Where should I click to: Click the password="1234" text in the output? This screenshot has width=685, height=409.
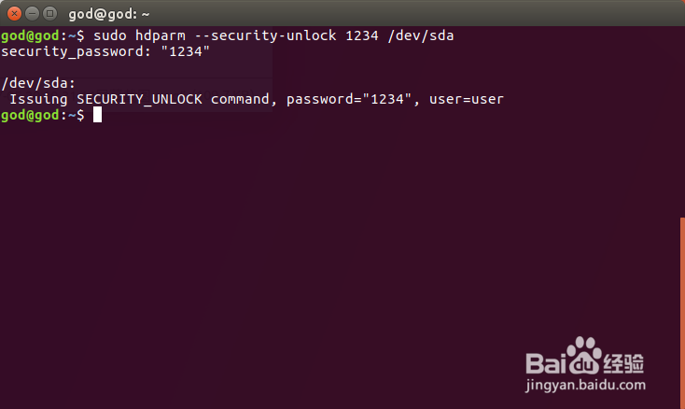[x=349, y=100]
